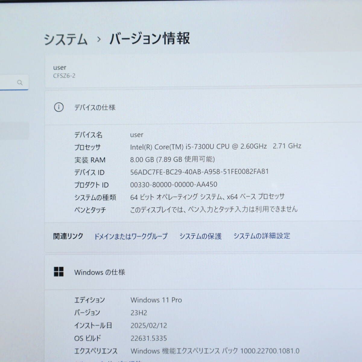Open システムの詳細設定 link

coord(262,236)
